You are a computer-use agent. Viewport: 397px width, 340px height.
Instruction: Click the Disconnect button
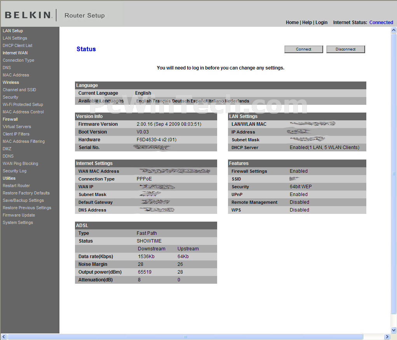click(x=345, y=49)
